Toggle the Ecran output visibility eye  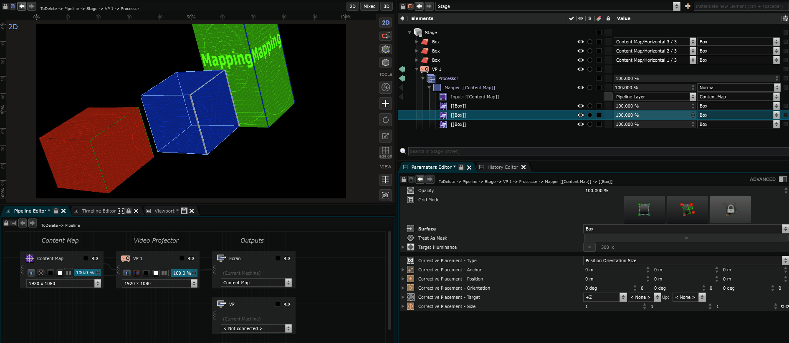pyautogui.click(x=287, y=258)
